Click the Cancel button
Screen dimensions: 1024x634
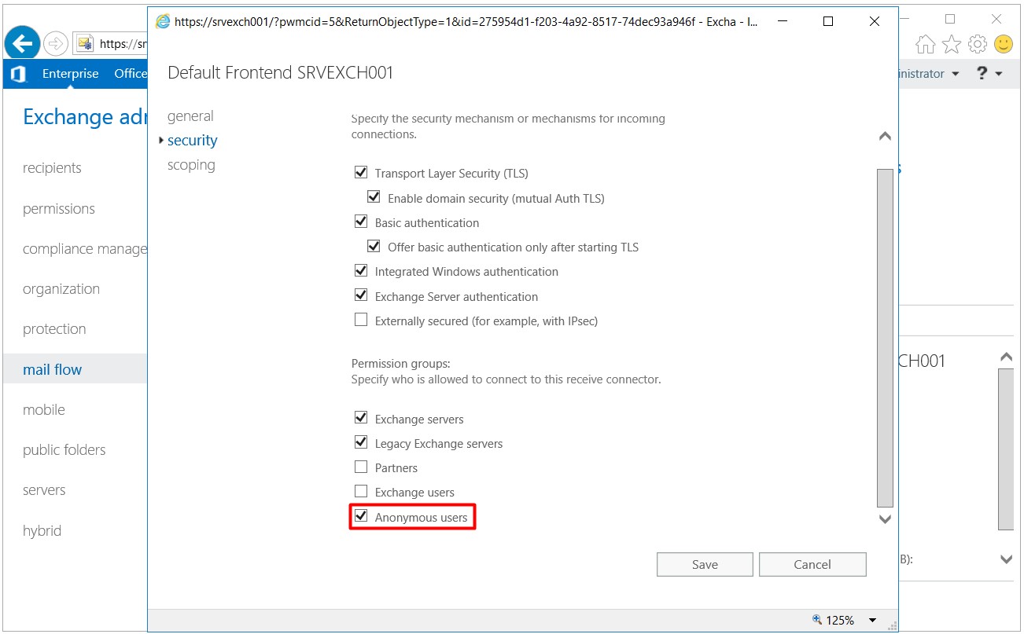[812, 564]
